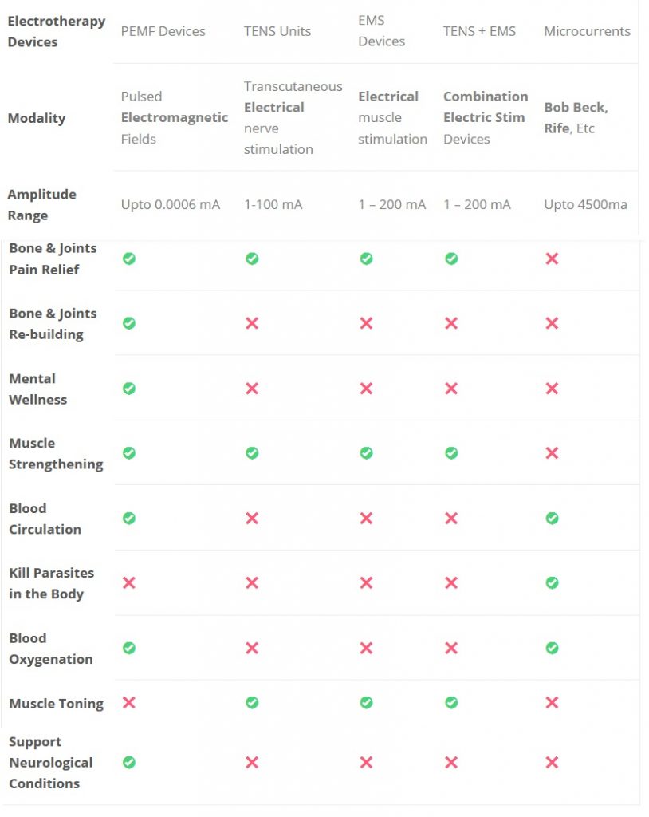Click the red X for Microcurrents Bone & Joints Pain Relief
The width and height of the screenshot is (649, 817).
[552, 259]
